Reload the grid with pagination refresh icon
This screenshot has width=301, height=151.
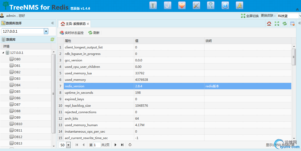click(130, 145)
